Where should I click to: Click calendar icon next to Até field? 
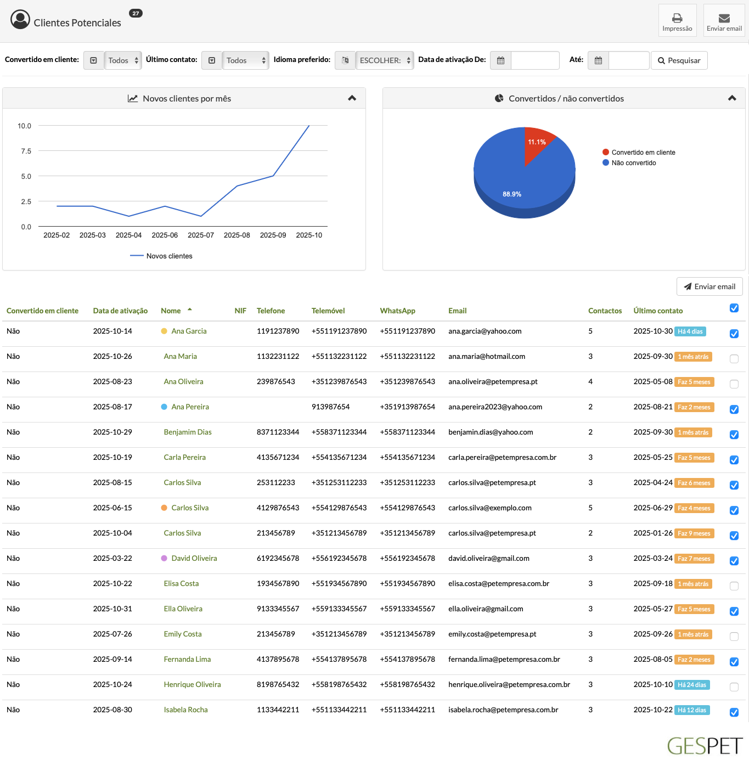coord(598,60)
